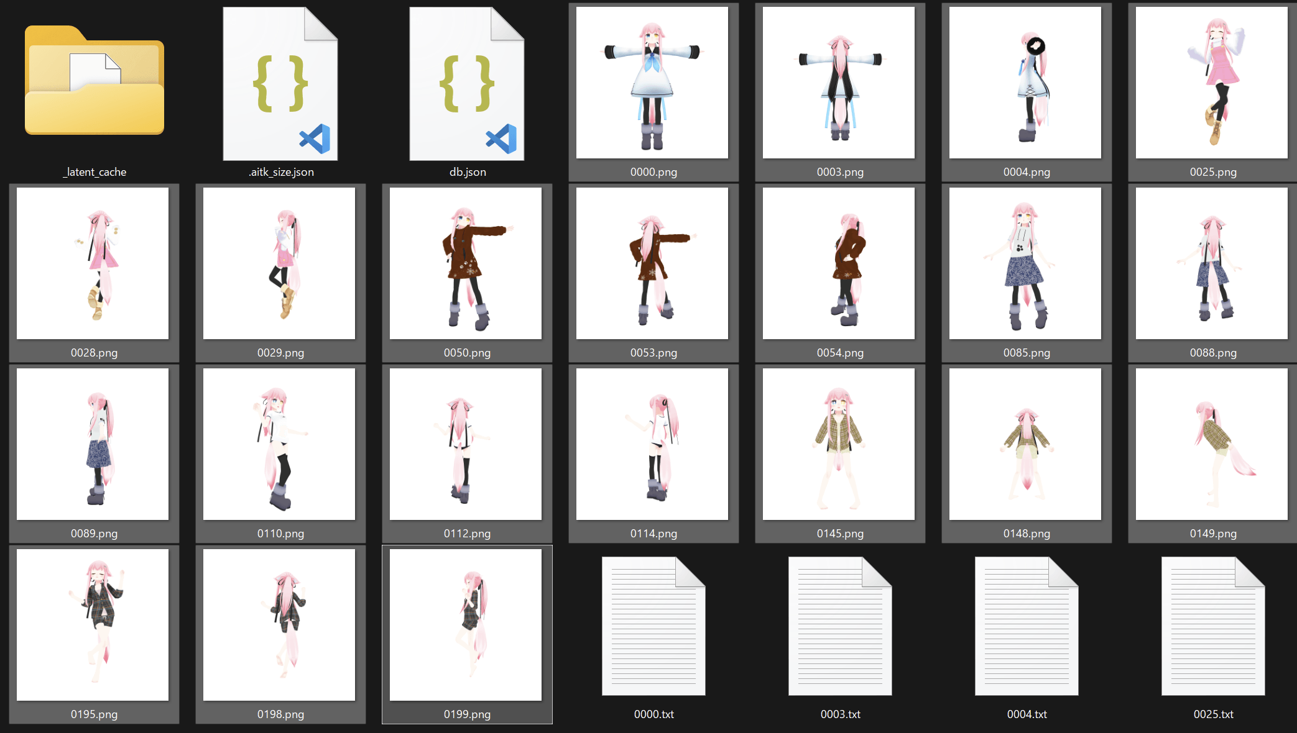1297x733 pixels.
Task: Click the 0000.txt text file icon
Action: [653, 626]
